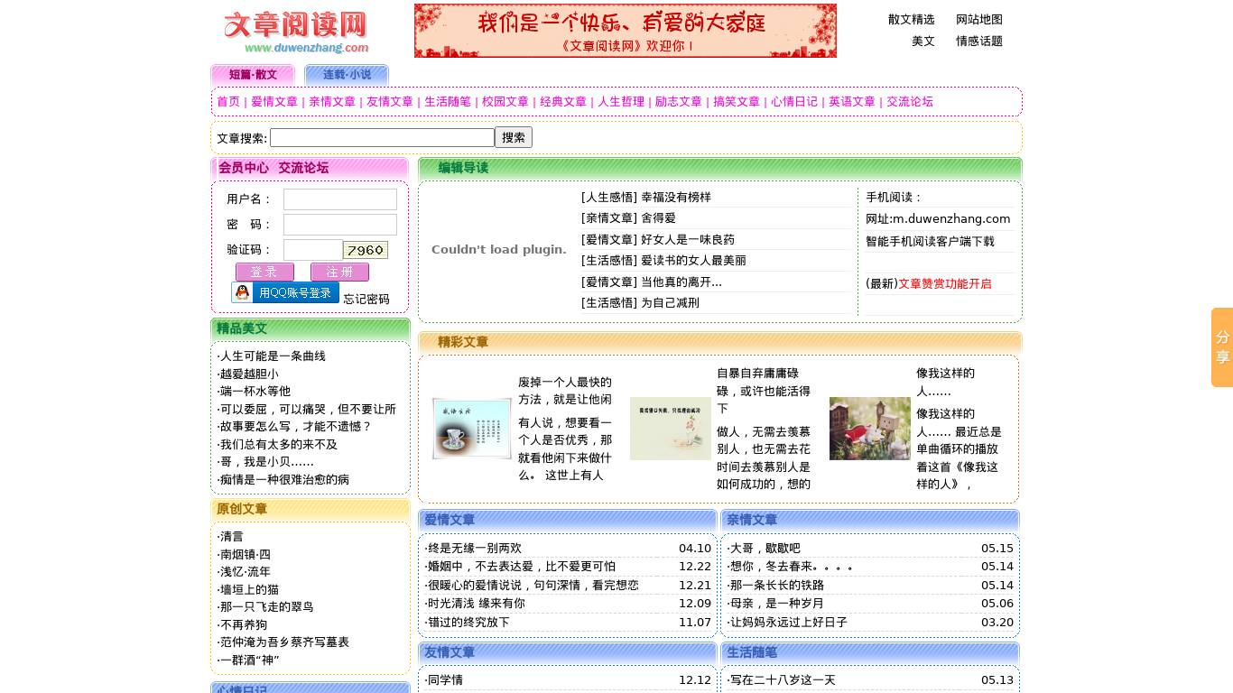The height and width of the screenshot is (693, 1233).
Task: Click inside the 用户名 username field
Action: pos(339,199)
